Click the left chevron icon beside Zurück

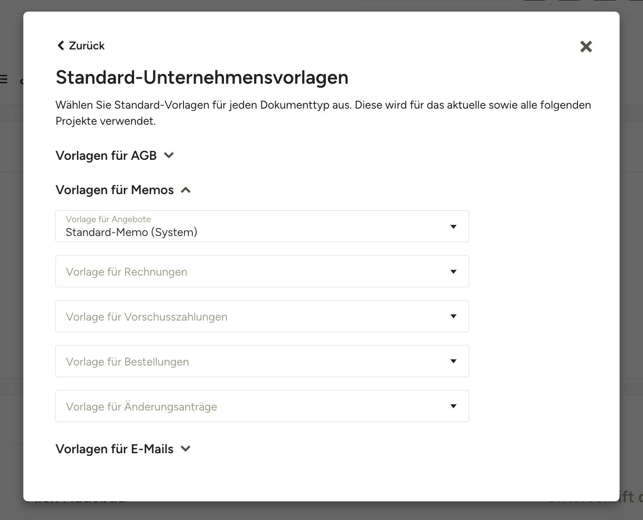pos(61,45)
